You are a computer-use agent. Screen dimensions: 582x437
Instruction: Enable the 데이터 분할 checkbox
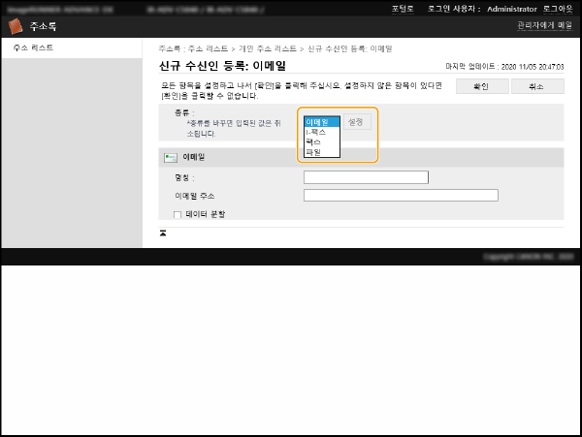[x=177, y=214]
